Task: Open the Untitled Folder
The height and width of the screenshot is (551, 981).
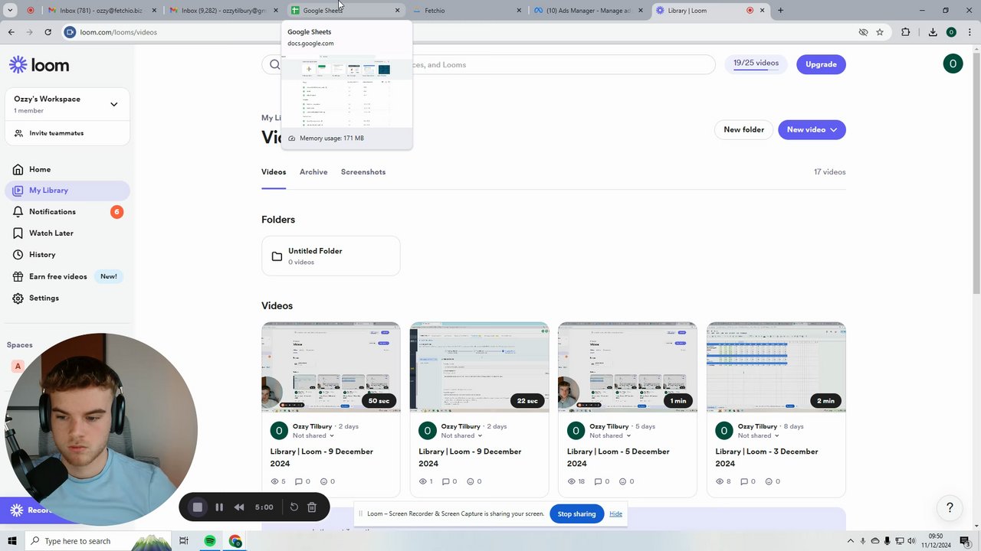Action: coord(330,256)
